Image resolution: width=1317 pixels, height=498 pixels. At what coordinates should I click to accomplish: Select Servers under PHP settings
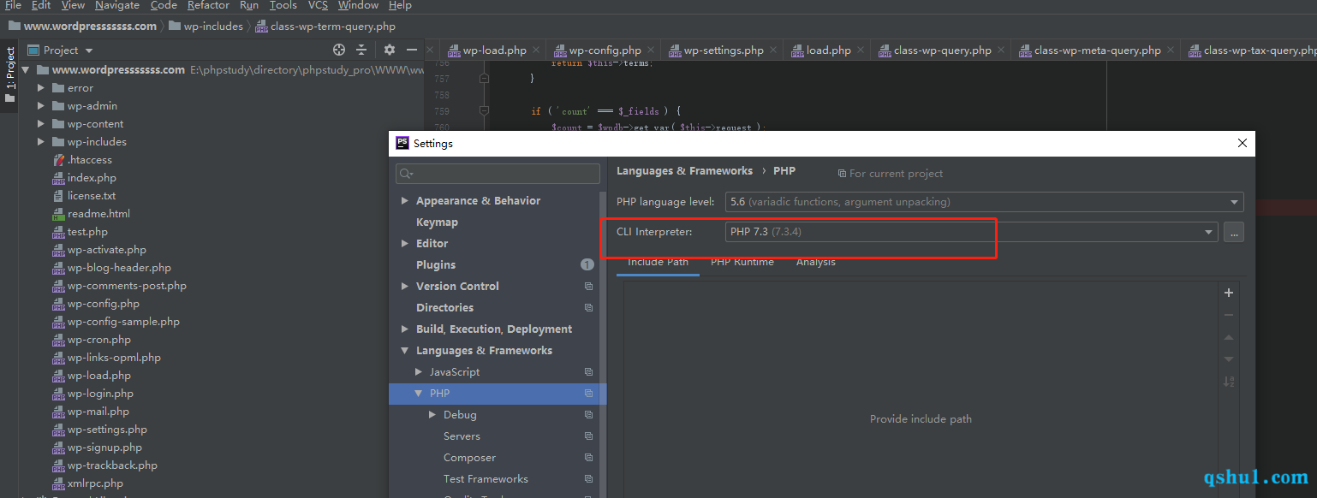[462, 436]
